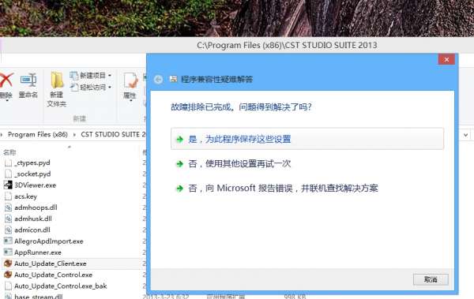Select file AppRunner.exe
The height and width of the screenshot is (299, 474).
click(38, 252)
